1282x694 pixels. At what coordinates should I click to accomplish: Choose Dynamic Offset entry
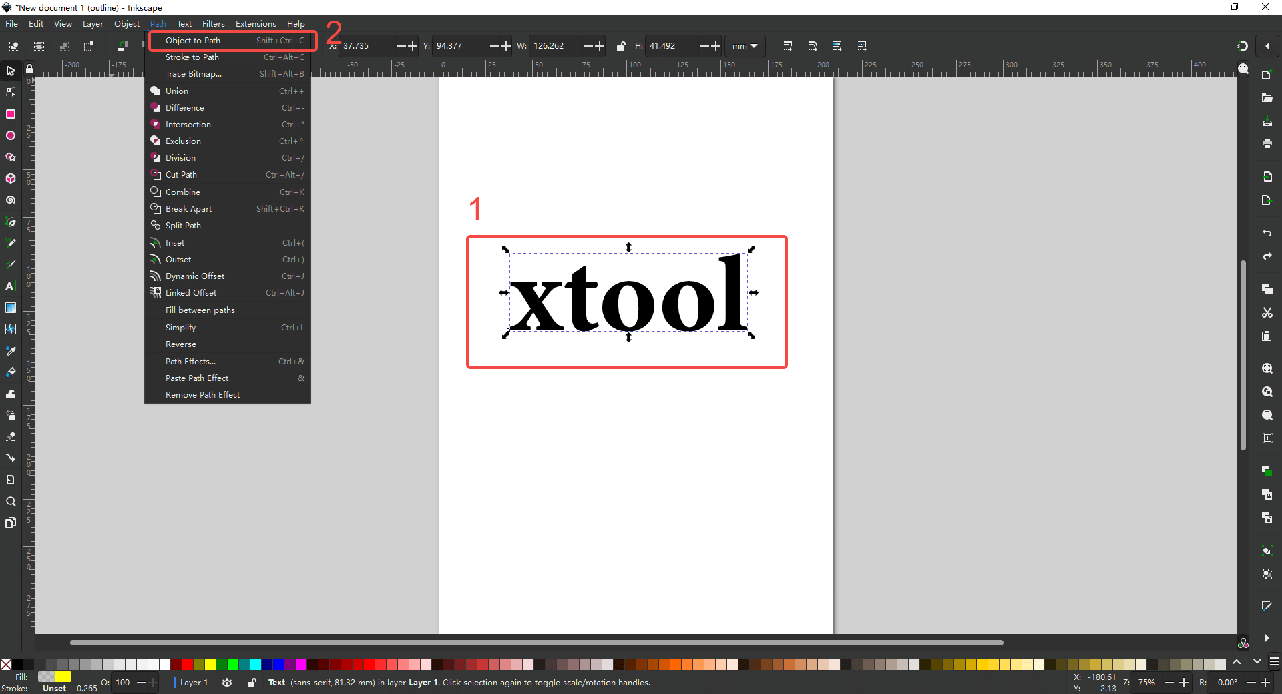tap(228, 276)
